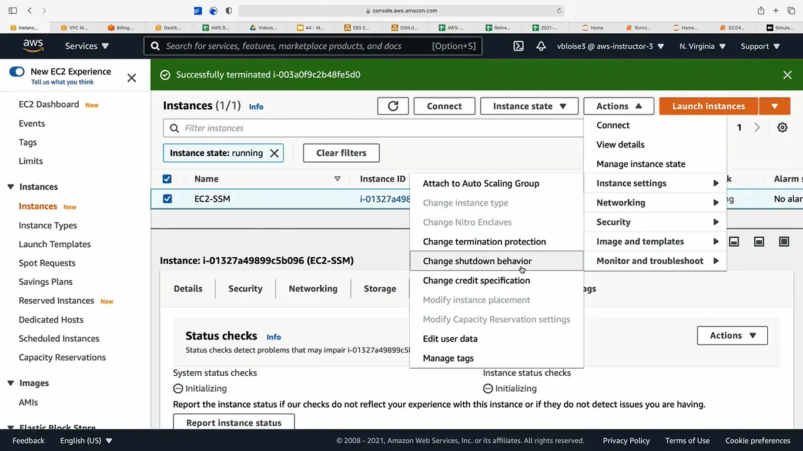Open the Launch instances split arrow
The image size is (803, 451).
pos(775,106)
